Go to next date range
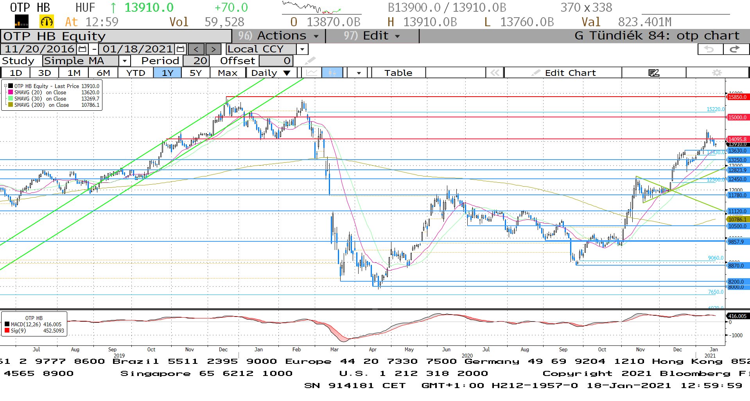This screenshot has height=401, width=750. pyautogui.click(x=213, y=49)
